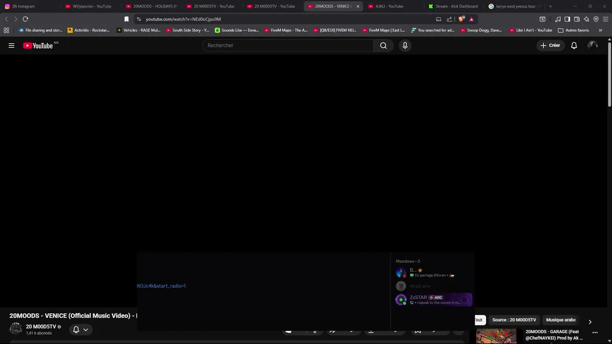Click the YouTube search magnifier button
Viewport: 612px width, 344px height.
(x=383, y=45)
